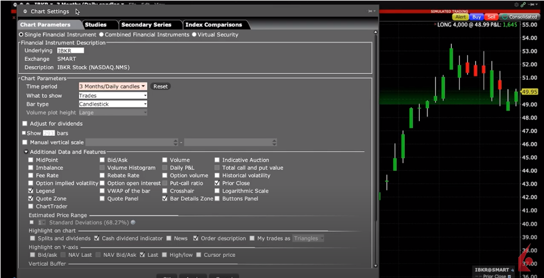Collapse the Additional Data and Features section
Image resolution: width=544 pixels, height=278 pixels.
[x=26, y=152]
